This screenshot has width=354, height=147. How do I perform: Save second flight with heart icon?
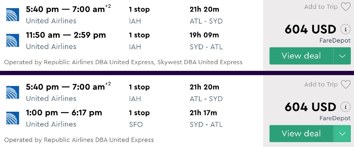[346, 84]
